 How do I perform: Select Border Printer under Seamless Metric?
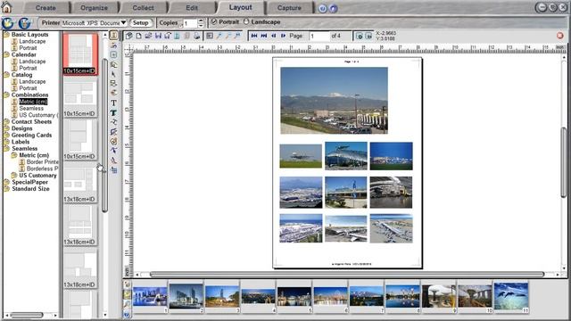click(x=42, y=162)
